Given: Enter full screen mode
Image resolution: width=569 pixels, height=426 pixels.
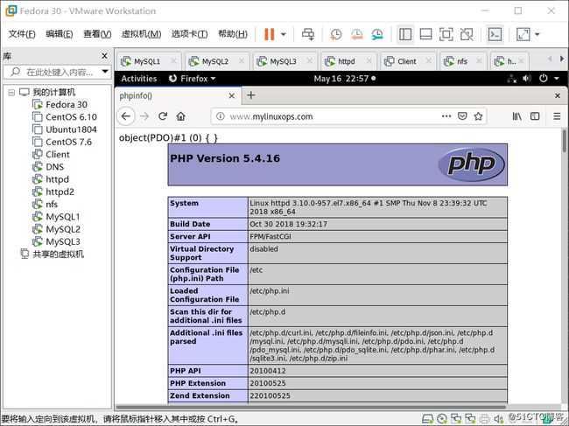Looking at the screenshot, I should pyautogui.click(x=446, y=34).
